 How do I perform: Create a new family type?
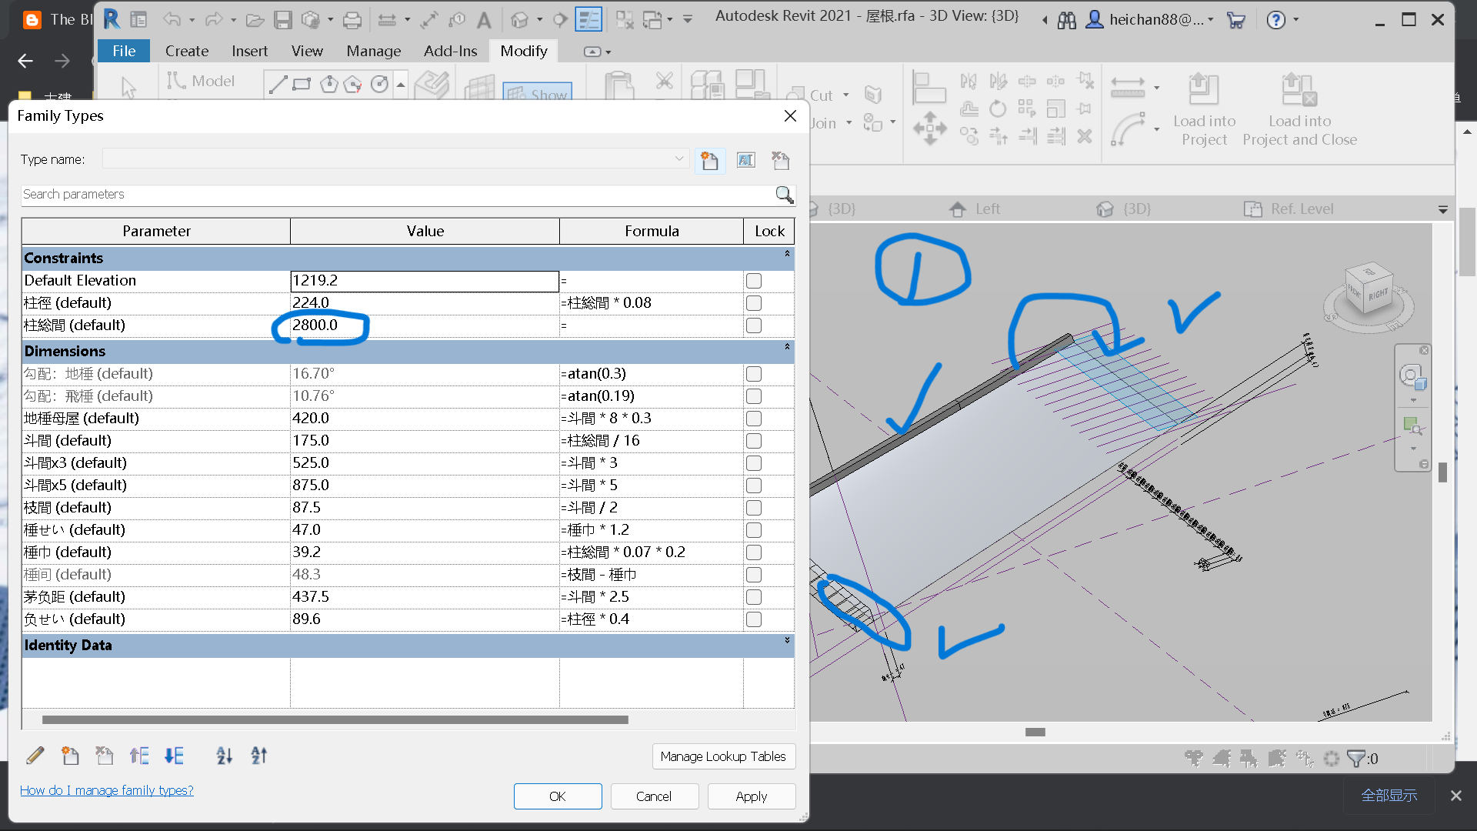pyautogui.click(x=709, y=161)
